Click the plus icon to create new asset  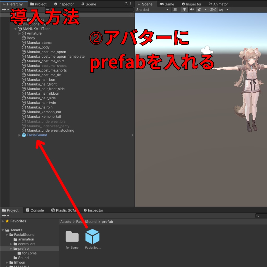4,216
